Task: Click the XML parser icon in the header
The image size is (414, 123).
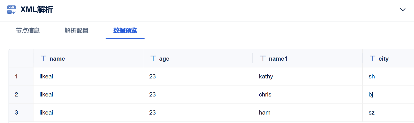Action: (11, 10)
